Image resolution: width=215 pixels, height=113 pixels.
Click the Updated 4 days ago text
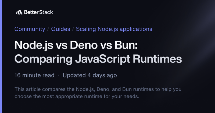90,75
